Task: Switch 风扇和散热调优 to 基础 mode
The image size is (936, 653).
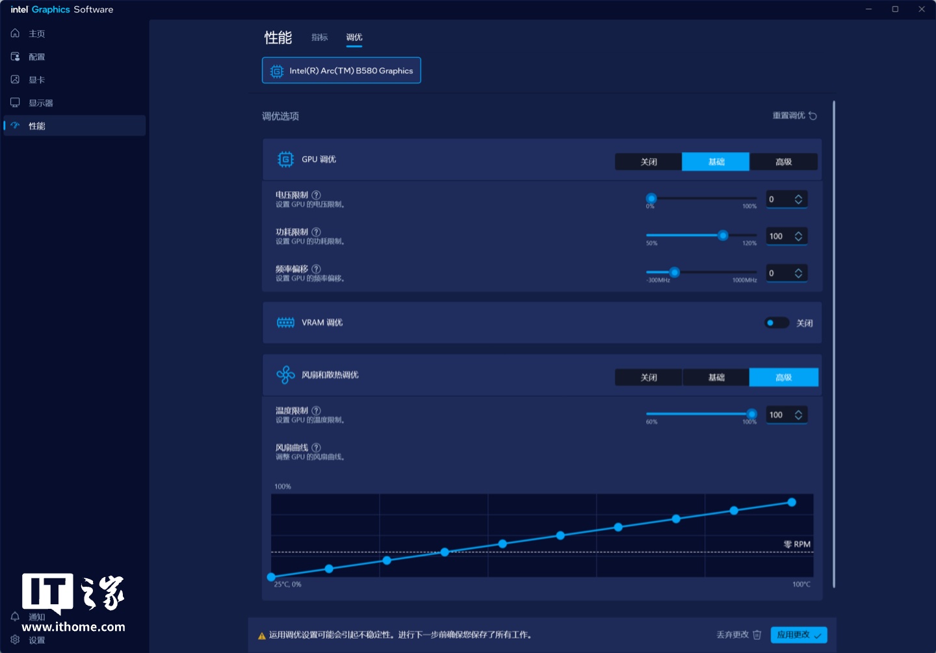Action: (x=716, y=378)
